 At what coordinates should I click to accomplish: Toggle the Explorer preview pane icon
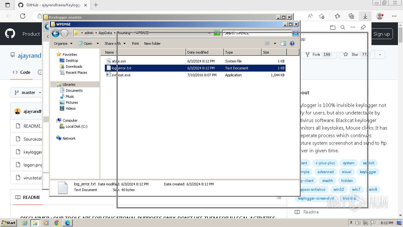[x=283, y=44]
